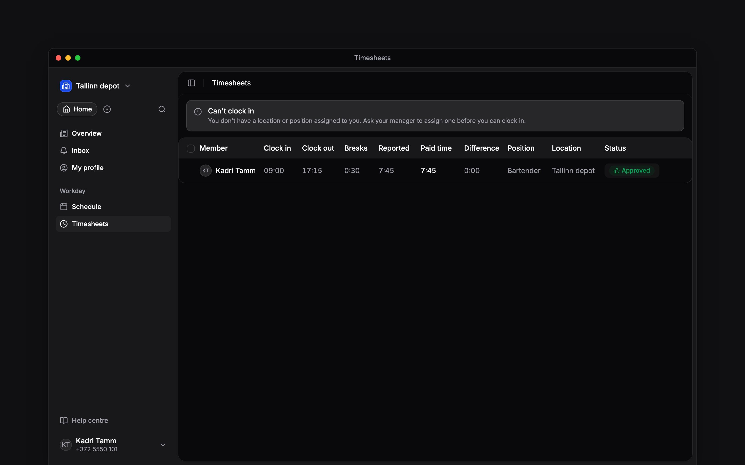Click the Clock out column header
Viewport: 745px width, 465px height.
pos(318,148)
